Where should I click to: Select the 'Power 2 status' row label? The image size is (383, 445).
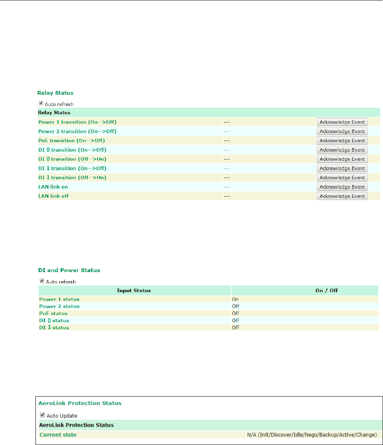[60, 306]
